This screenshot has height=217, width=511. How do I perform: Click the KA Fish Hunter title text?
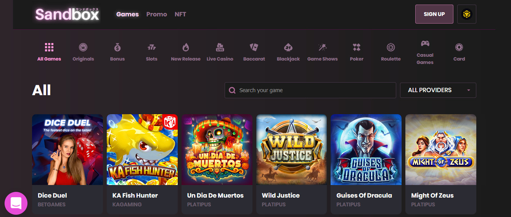tap(135, 195)
